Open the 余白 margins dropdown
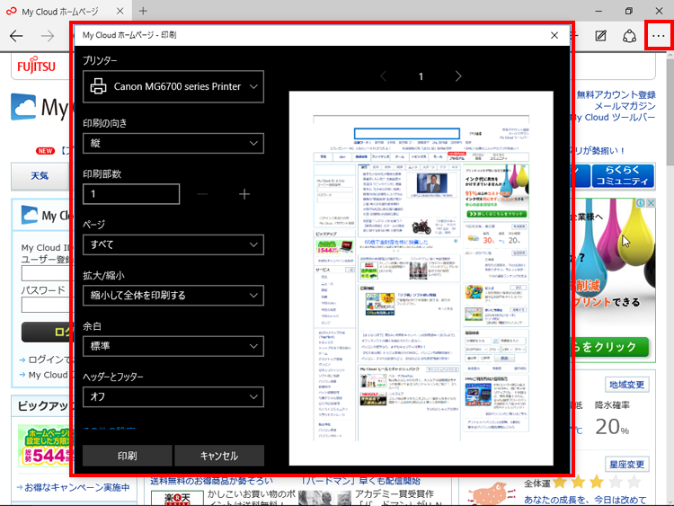Screen dimensions: 674x506 [x=173, y=346]
